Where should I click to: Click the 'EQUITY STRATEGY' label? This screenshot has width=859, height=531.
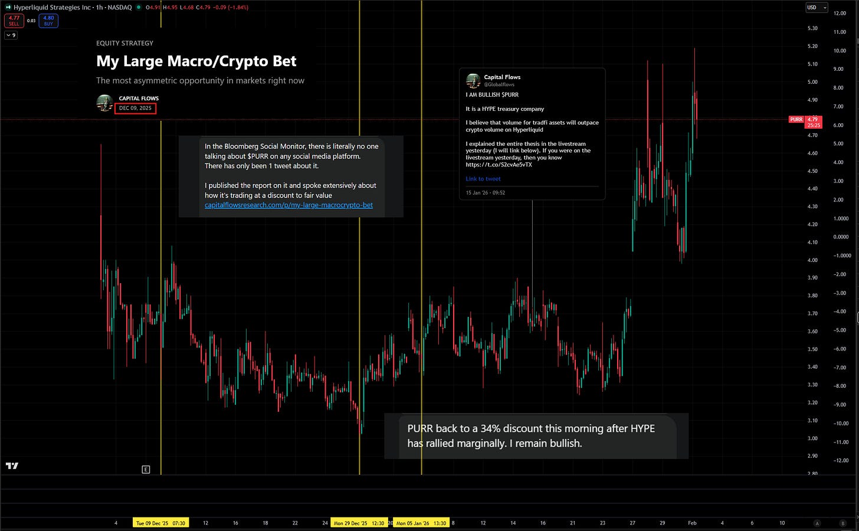pyautogui.click(x=124, y=43)
